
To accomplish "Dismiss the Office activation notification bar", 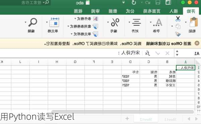I will point(197,43).
